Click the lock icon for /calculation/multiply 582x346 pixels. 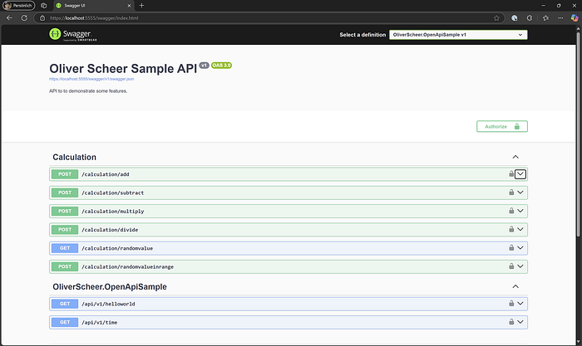tap(511, 211)
